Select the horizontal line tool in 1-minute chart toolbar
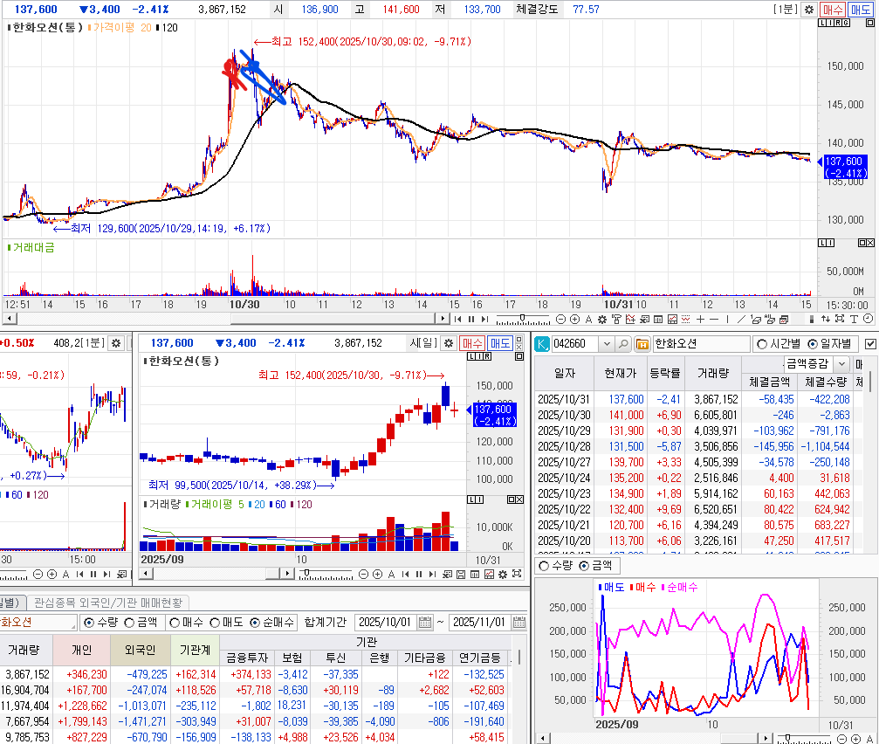 (714, 319)
